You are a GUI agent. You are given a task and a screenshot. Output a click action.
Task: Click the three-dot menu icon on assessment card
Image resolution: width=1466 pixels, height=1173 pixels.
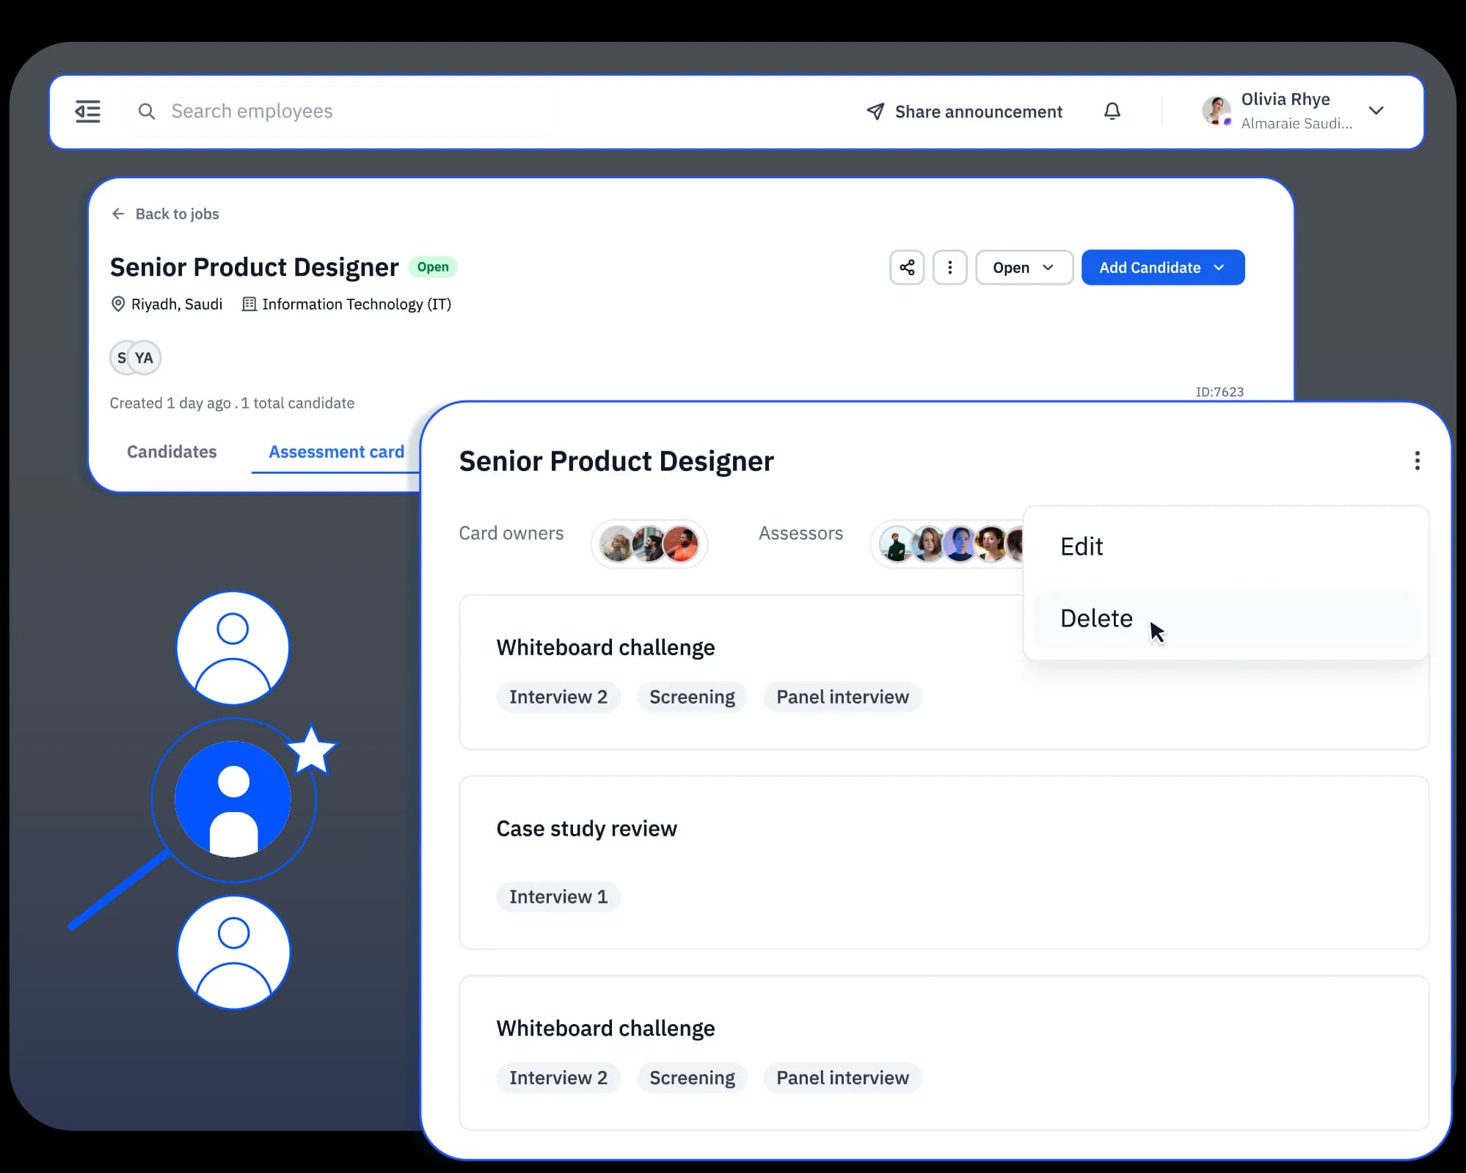tap(1417, 461)
